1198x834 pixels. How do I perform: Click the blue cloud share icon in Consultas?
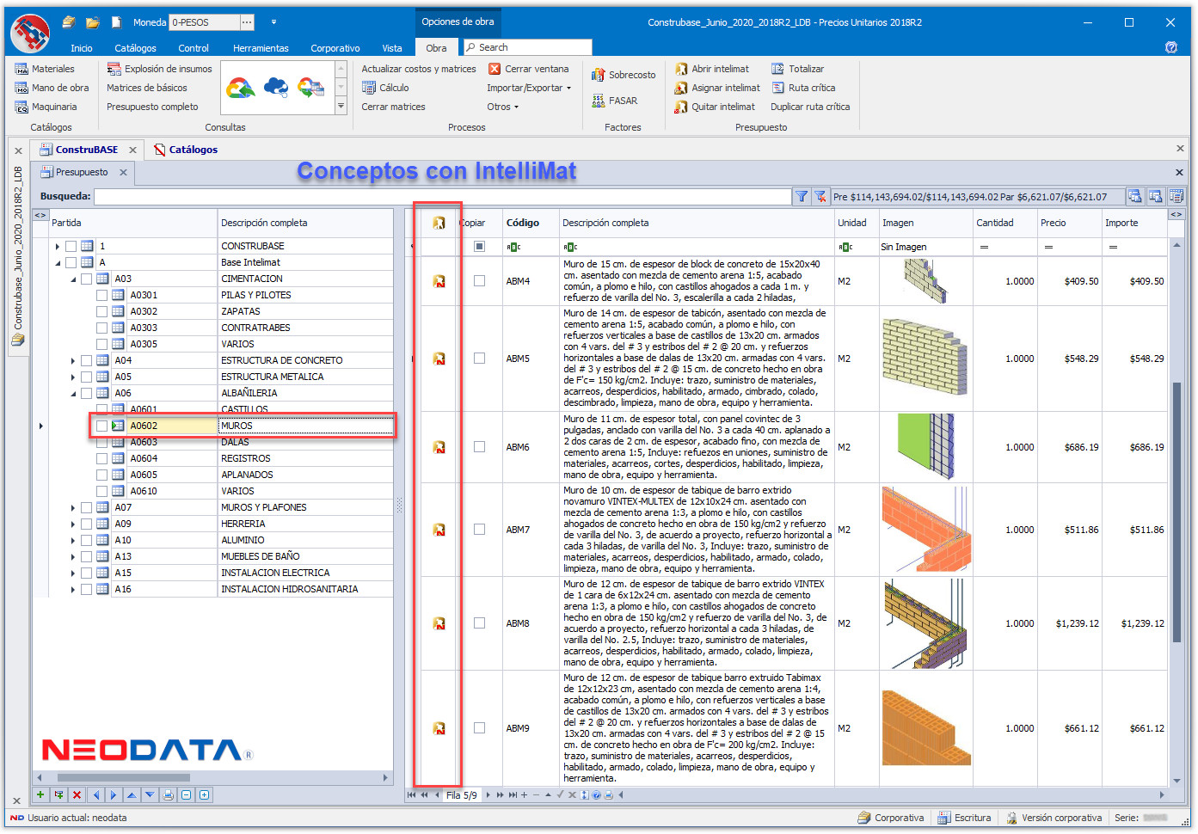coord(275,88)
